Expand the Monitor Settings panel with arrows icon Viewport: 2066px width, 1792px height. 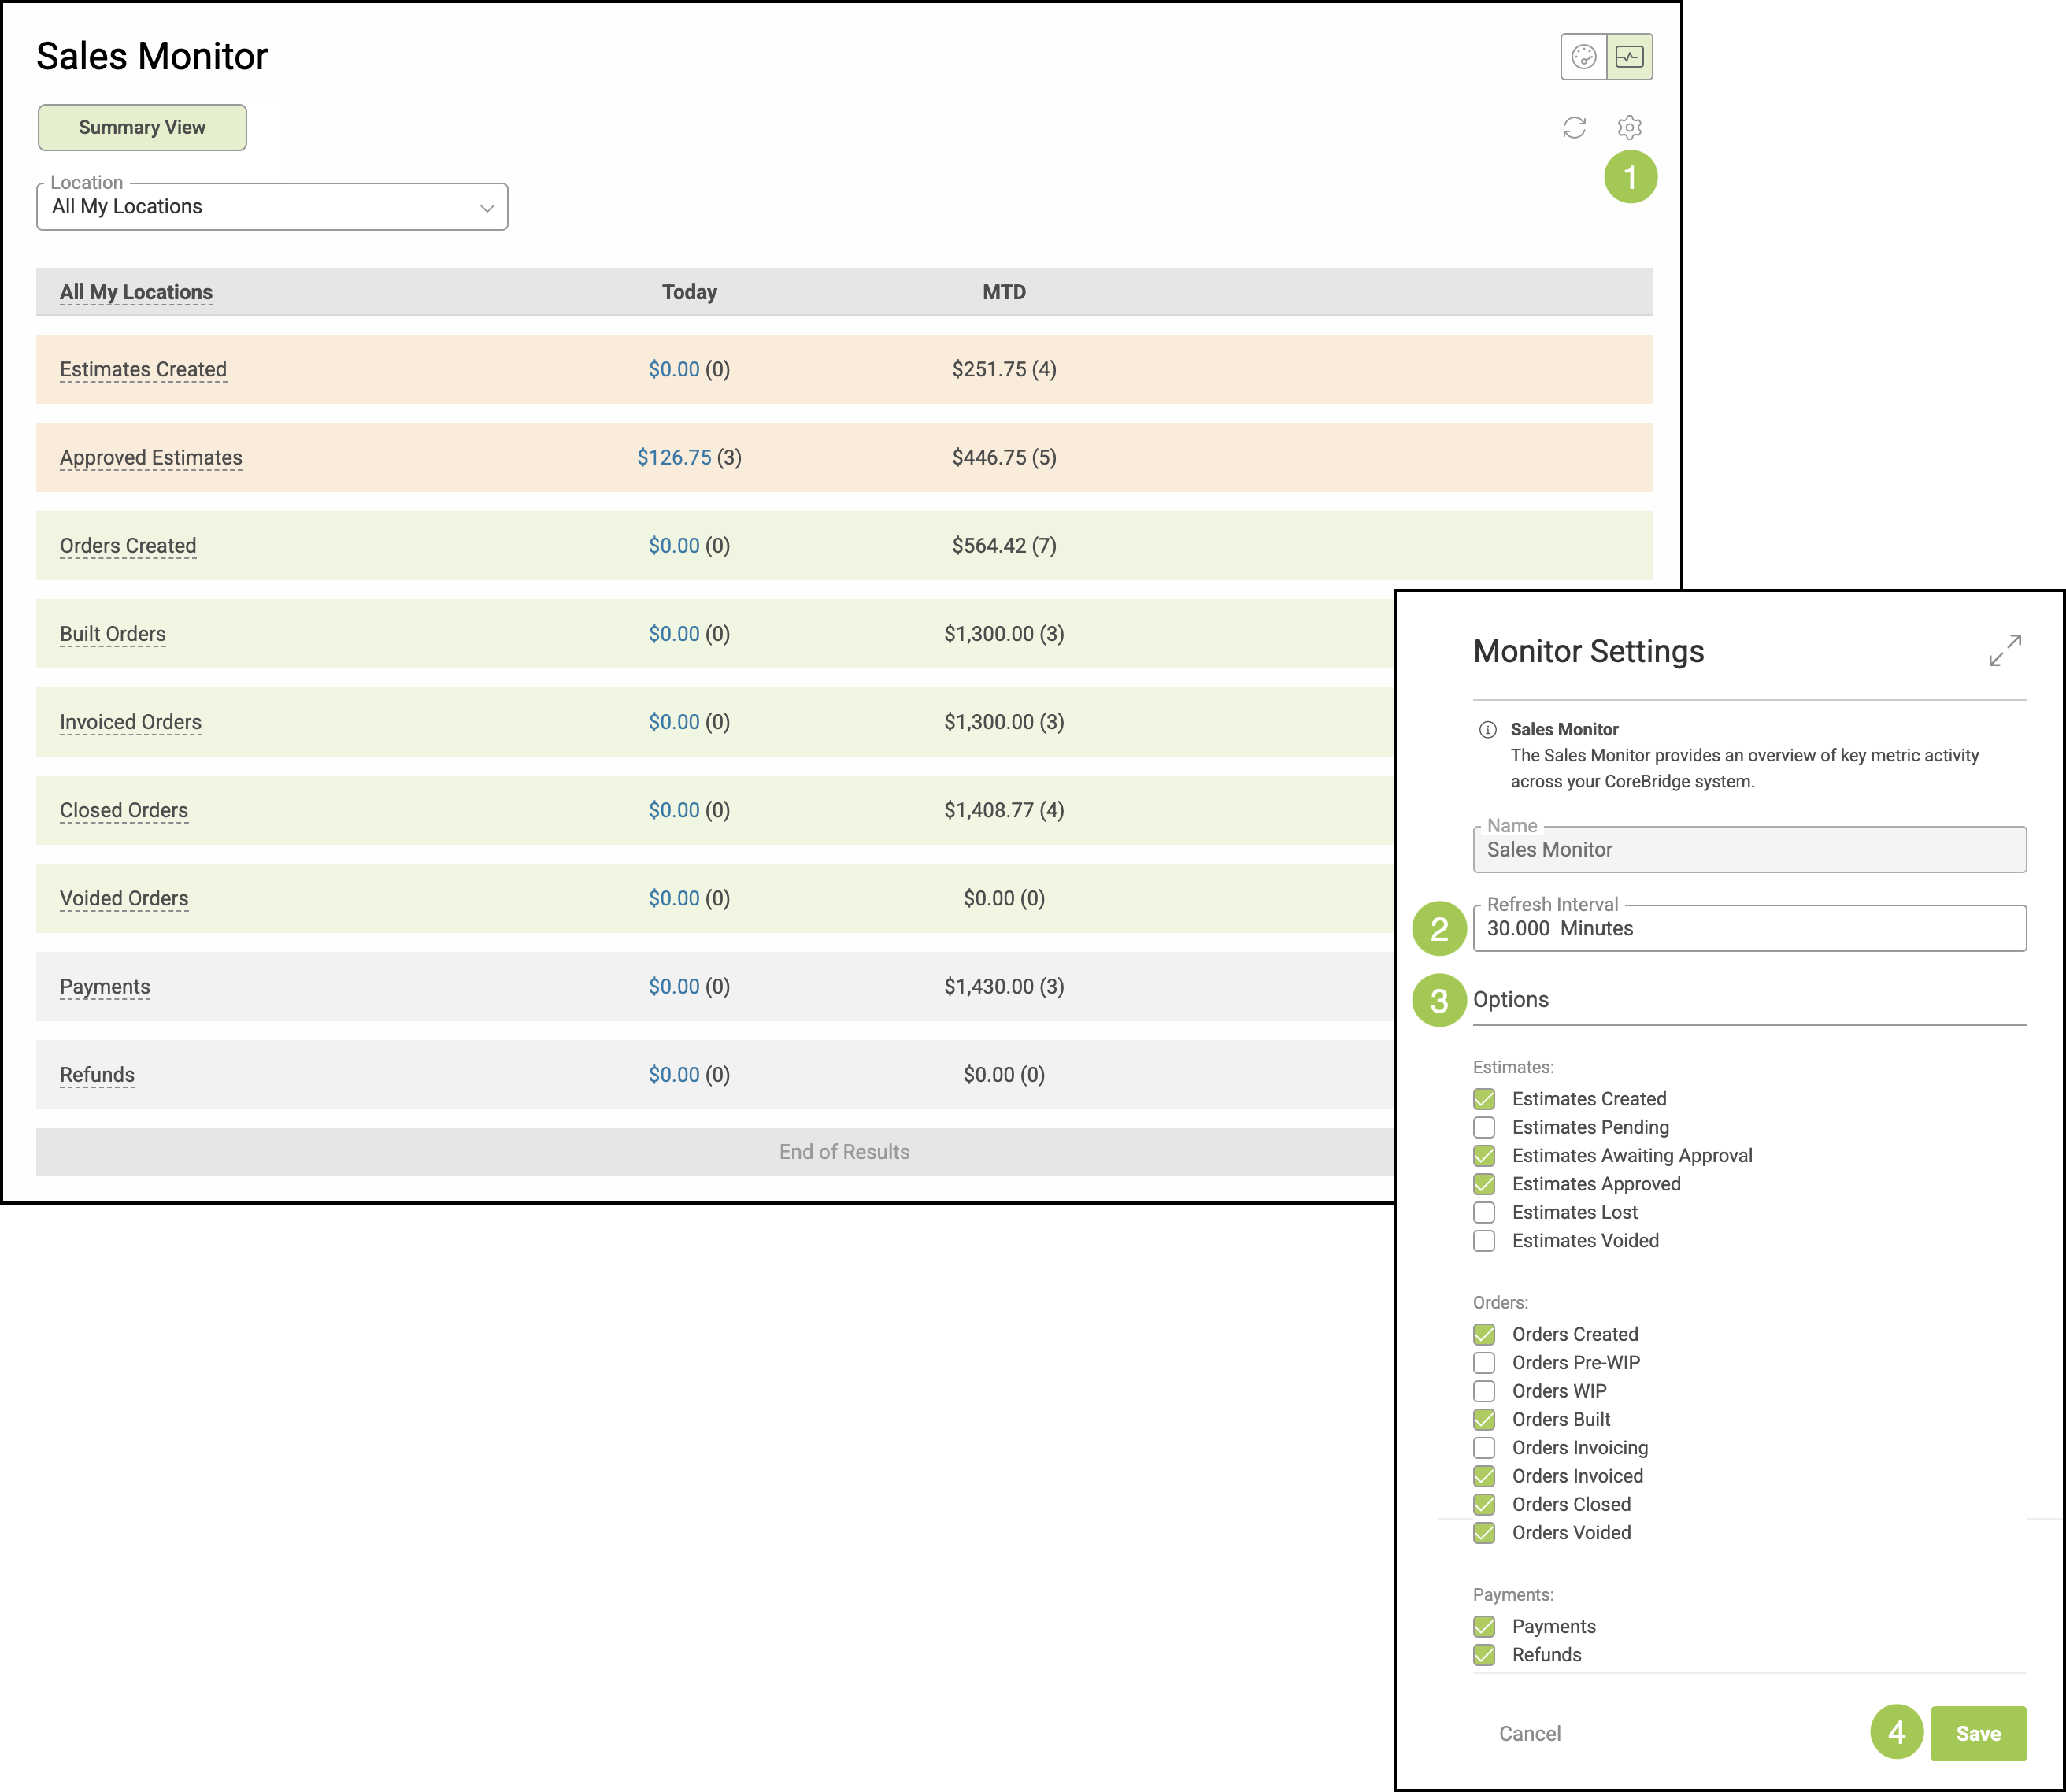[2004, 650]
